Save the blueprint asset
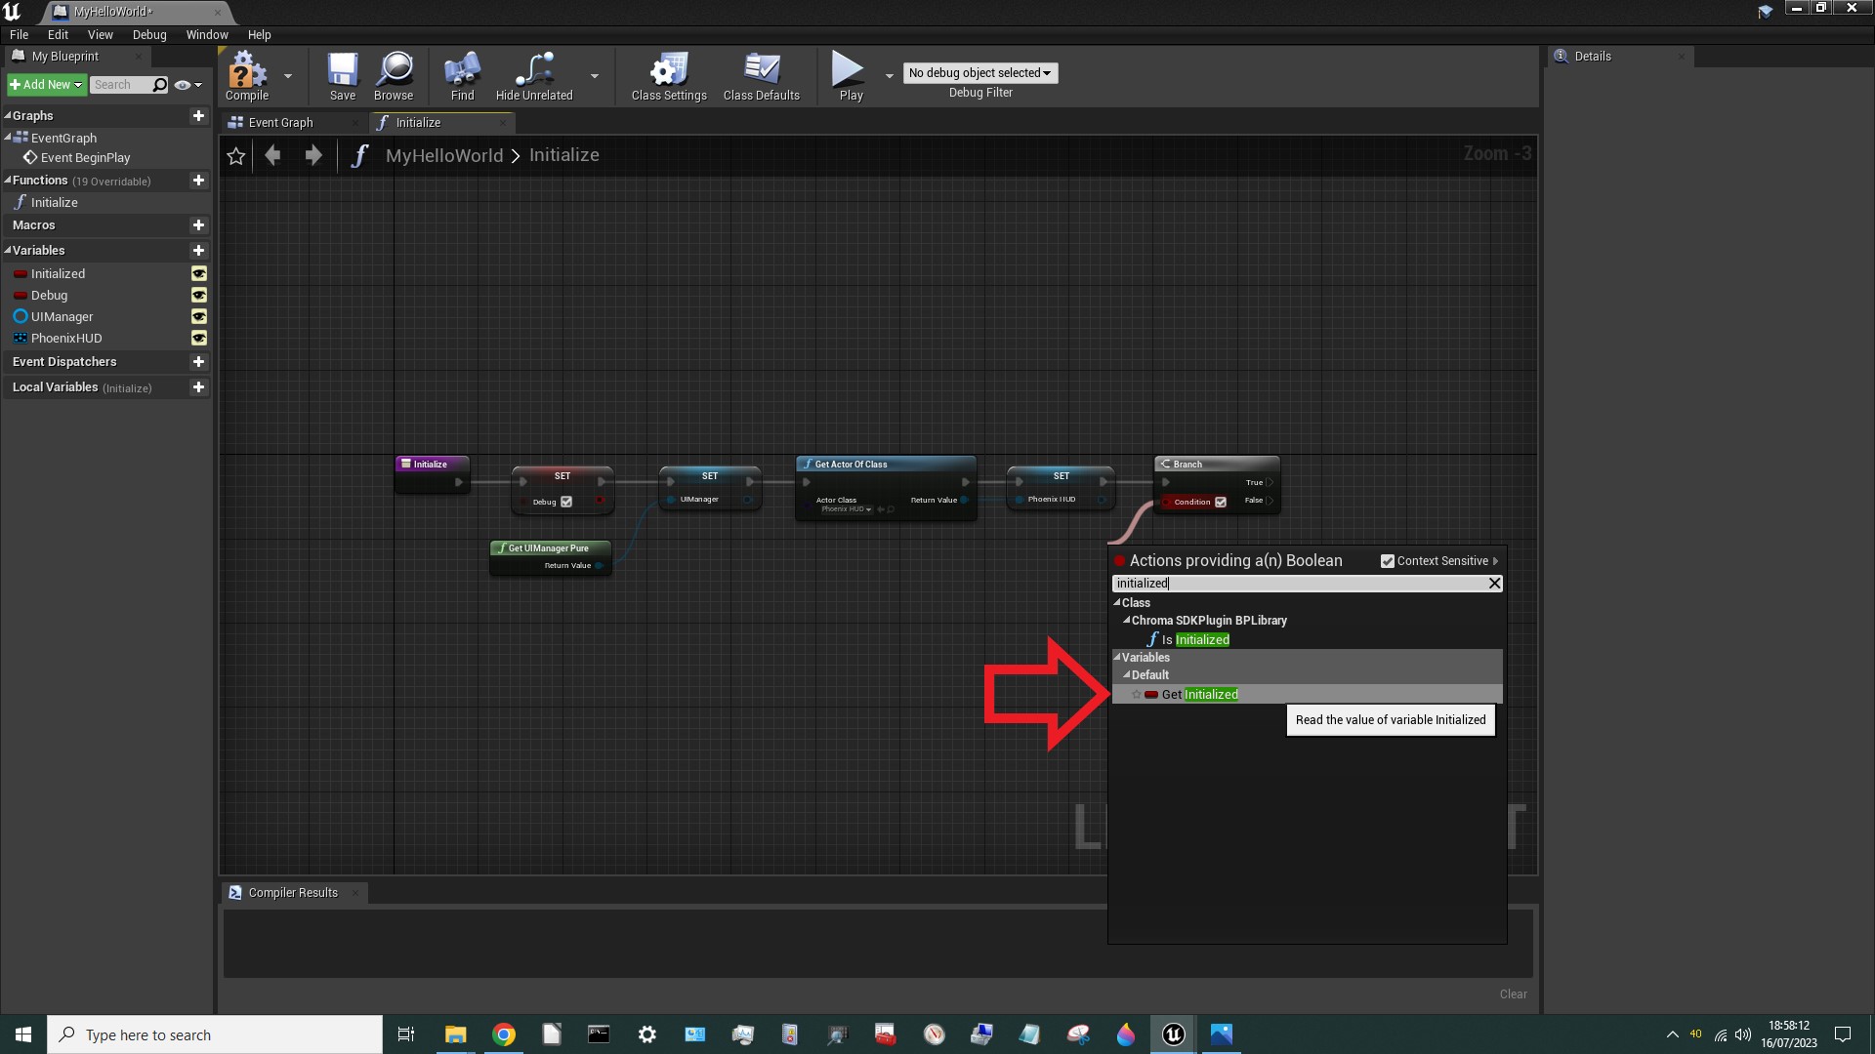The height and width of the screenshot is (1054, 1875). tap(342, 76)
